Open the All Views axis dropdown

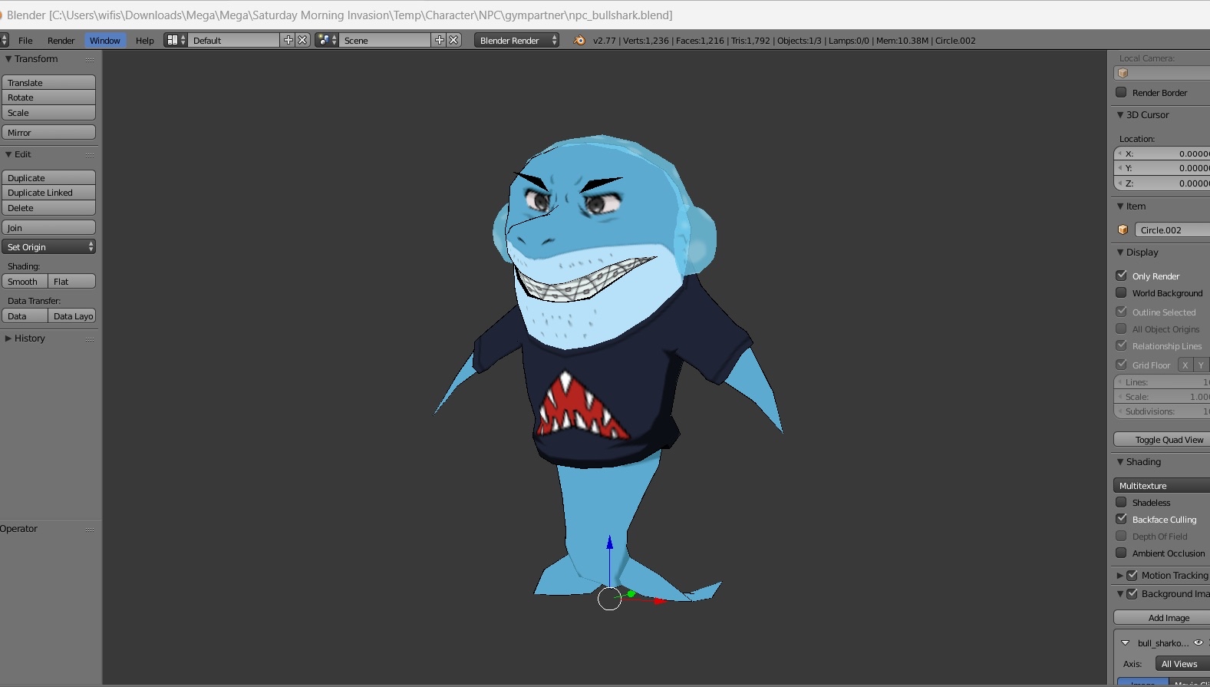coord(1182,663)
